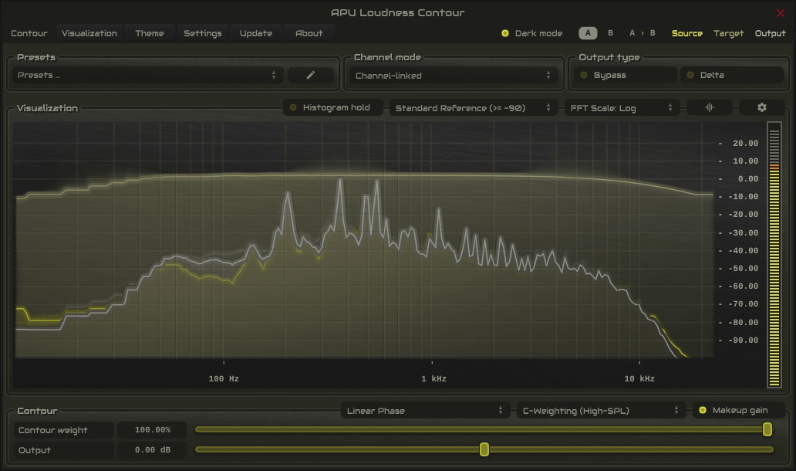
Task: Open the Update tab
Action: point(256,33)
